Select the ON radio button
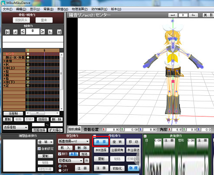Screen dimensions: 214x175 [x=60, y=166]
